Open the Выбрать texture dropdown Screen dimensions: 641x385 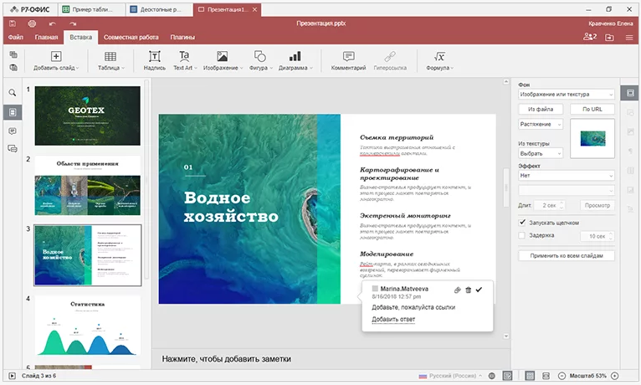(541, 153)
